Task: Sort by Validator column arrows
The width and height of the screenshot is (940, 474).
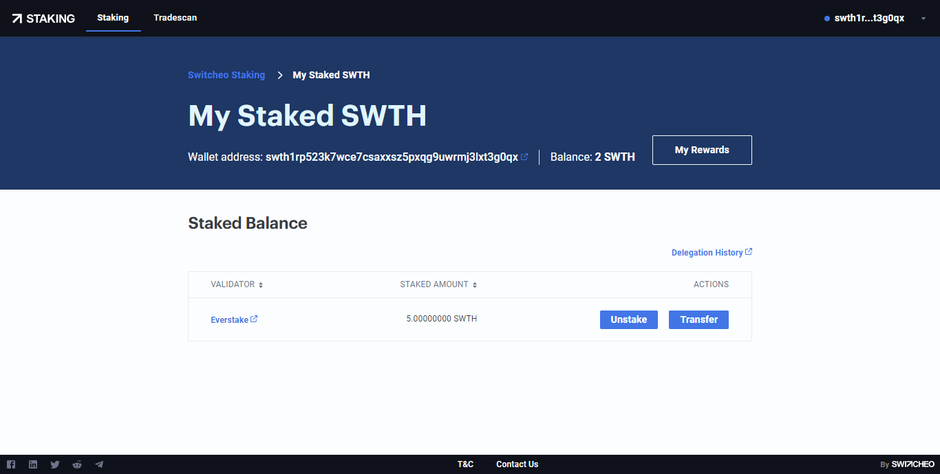Action: coord(261,284)
